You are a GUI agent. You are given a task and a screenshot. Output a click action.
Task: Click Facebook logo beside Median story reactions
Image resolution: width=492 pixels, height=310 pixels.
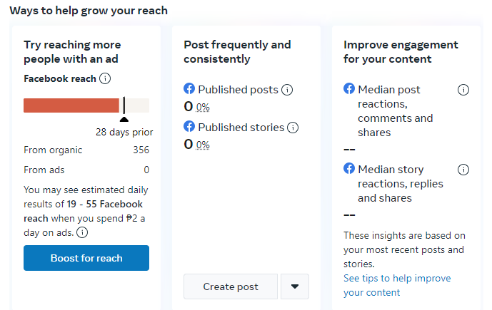pyautogui.click(x=349, y=169)
